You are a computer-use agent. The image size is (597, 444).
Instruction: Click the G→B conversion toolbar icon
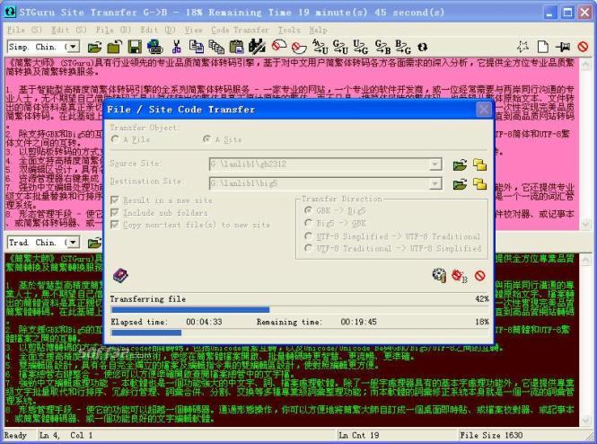(382, 48)
